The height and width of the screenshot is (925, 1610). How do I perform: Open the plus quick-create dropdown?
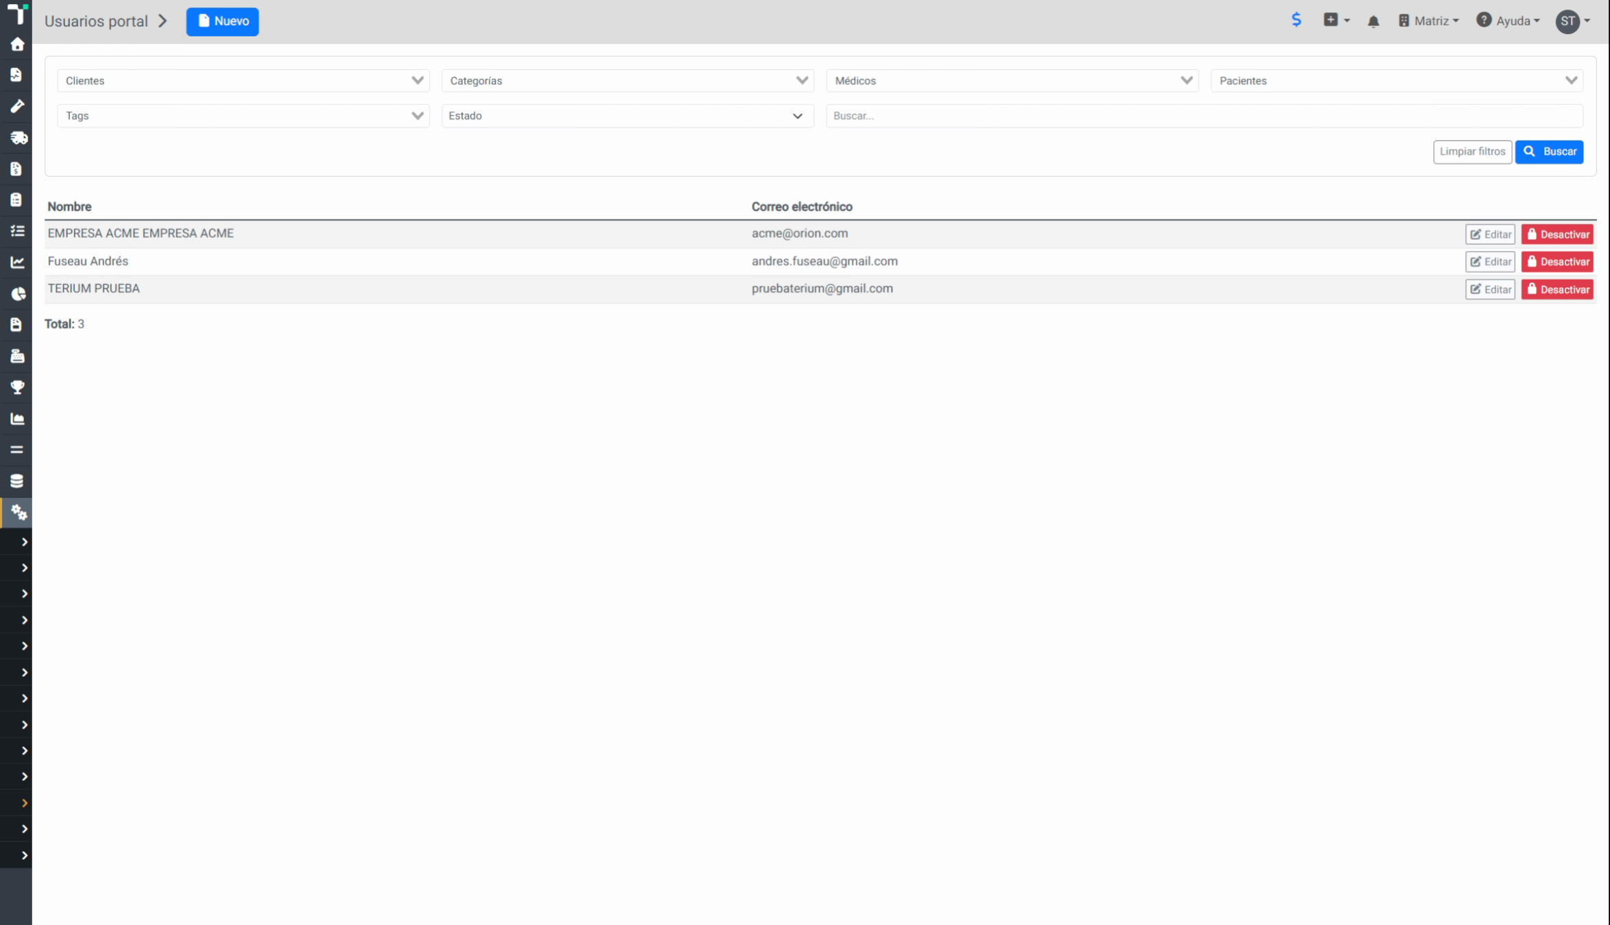(x=1336, y=20)
